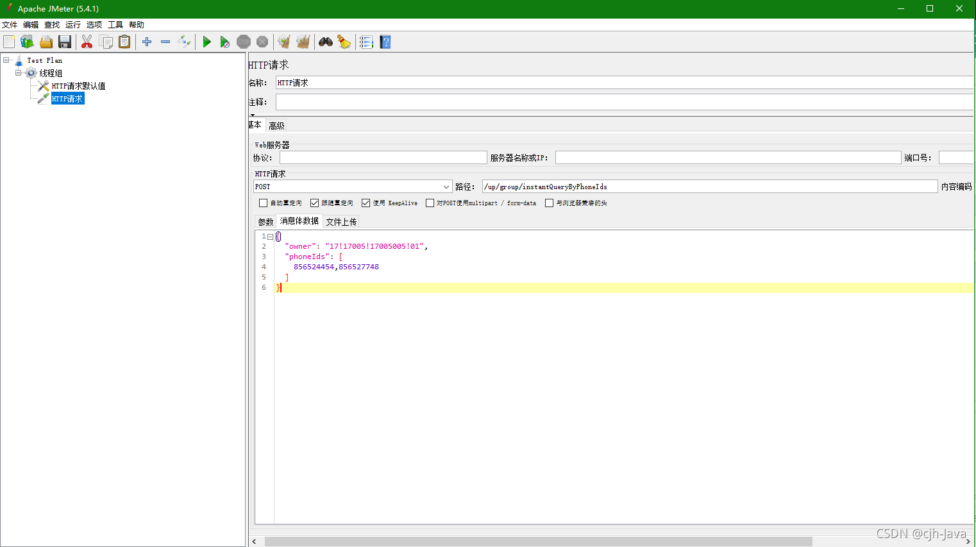The image size is (976, 547).
Task: Click the HTTP请求 sampler pipette icon
Action: click(44, 99)
